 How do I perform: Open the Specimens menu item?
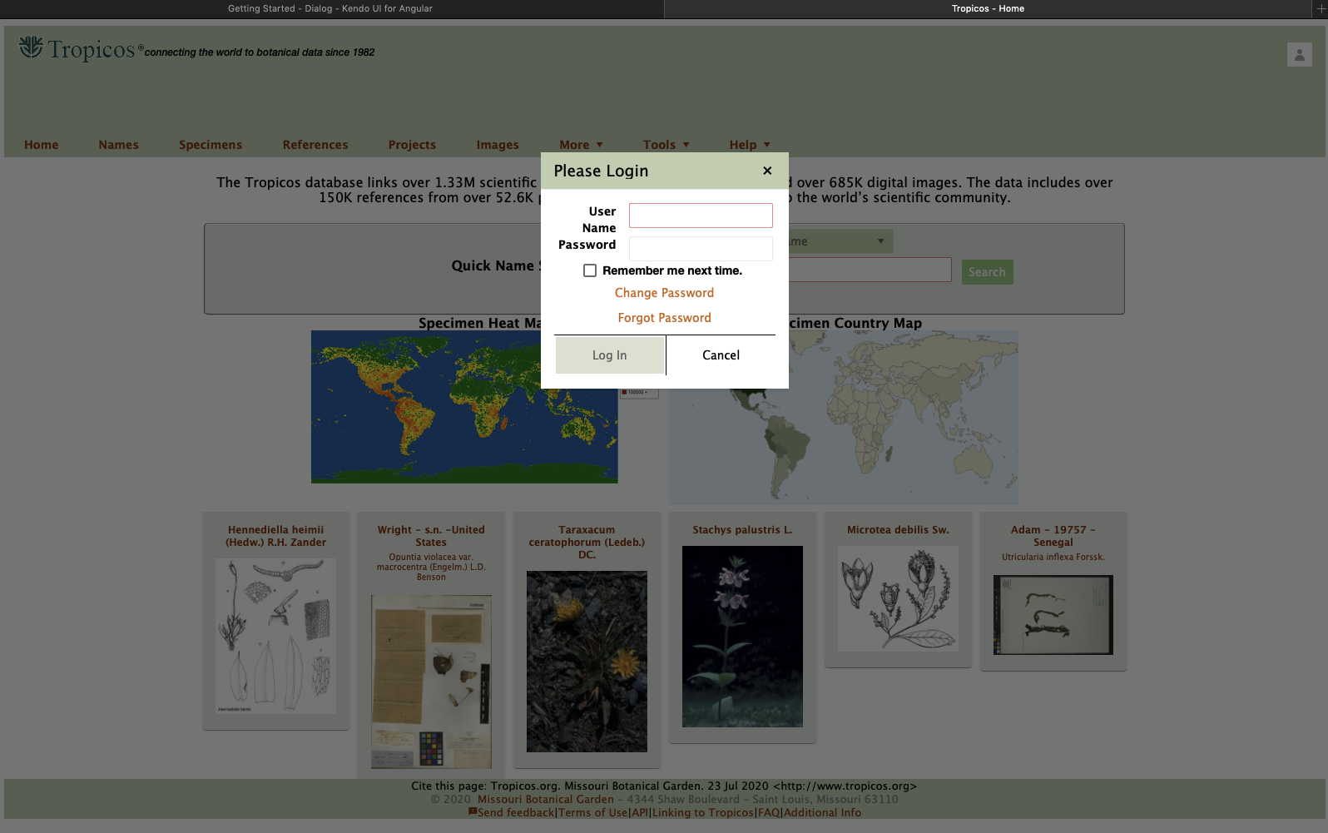point(211,145)
